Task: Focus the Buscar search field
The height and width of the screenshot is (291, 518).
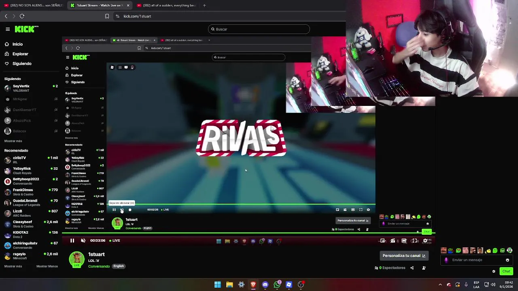Action: click(x=259, y=29)
